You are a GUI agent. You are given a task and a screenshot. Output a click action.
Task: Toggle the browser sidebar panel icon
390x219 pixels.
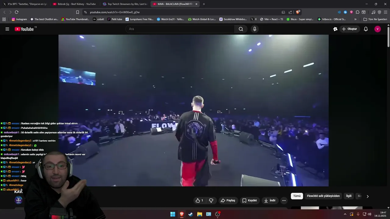click(x=363, y=12)
